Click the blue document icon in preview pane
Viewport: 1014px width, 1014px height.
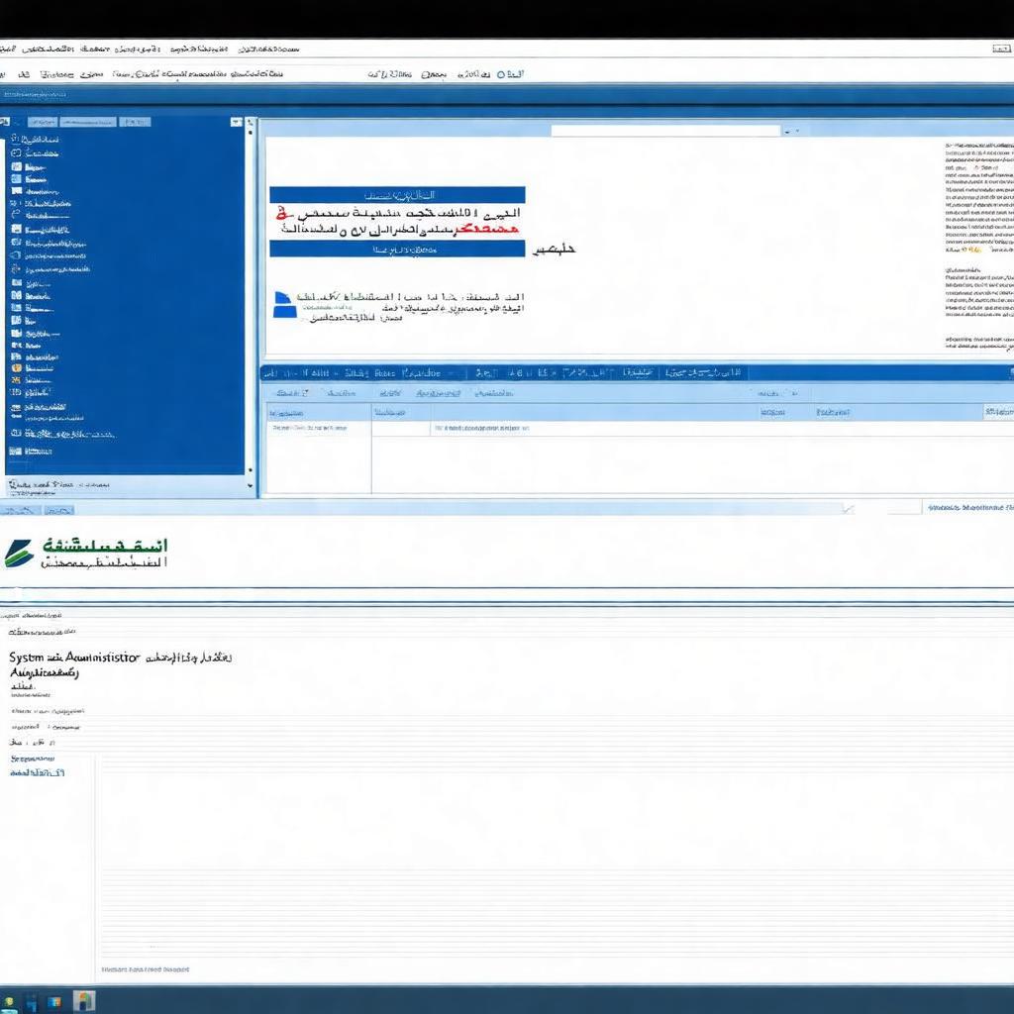click(284, 305)
